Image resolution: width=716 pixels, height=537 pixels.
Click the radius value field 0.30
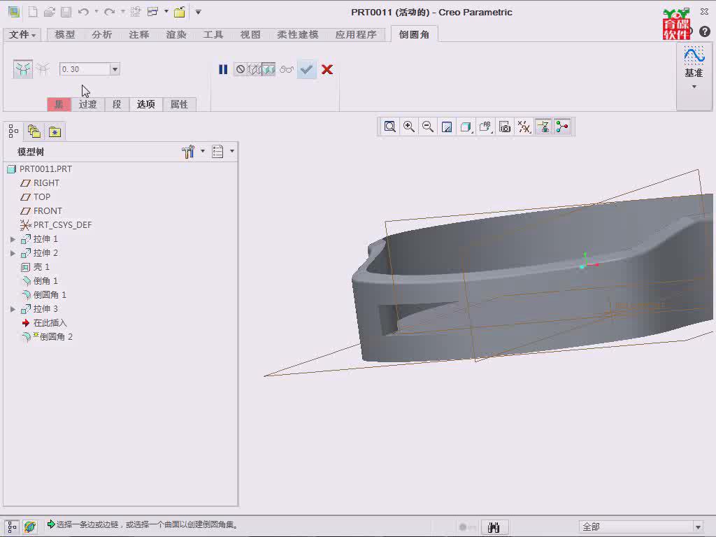pos(85,69)
